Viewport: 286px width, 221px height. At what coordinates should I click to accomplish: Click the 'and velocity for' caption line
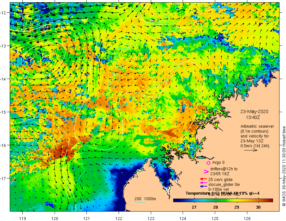[254, 136]
